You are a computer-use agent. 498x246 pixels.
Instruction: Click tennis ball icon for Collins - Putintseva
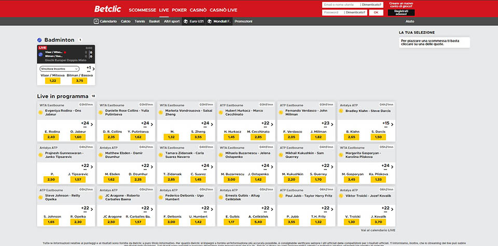click(101, 112)
